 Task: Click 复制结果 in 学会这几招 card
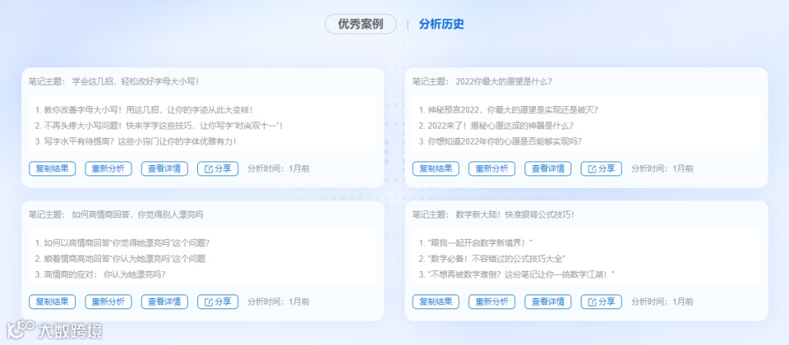[53, 169]
